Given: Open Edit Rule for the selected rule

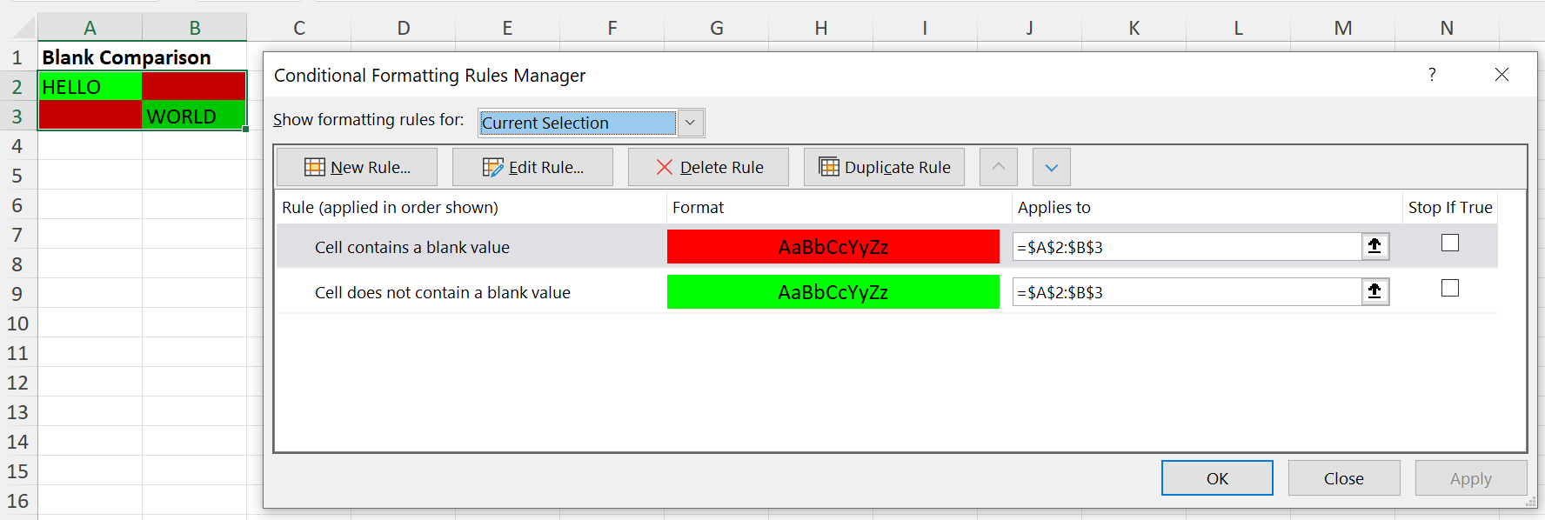Looking at the screenshot, I should coord(532,167).
